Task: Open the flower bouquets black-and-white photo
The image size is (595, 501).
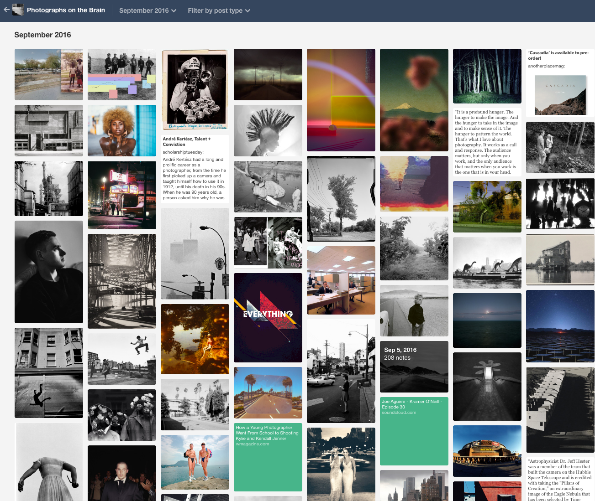Action: click(x=122, y=415)
